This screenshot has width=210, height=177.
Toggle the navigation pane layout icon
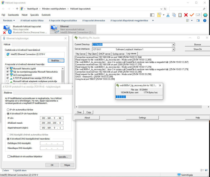coord(152,15)
